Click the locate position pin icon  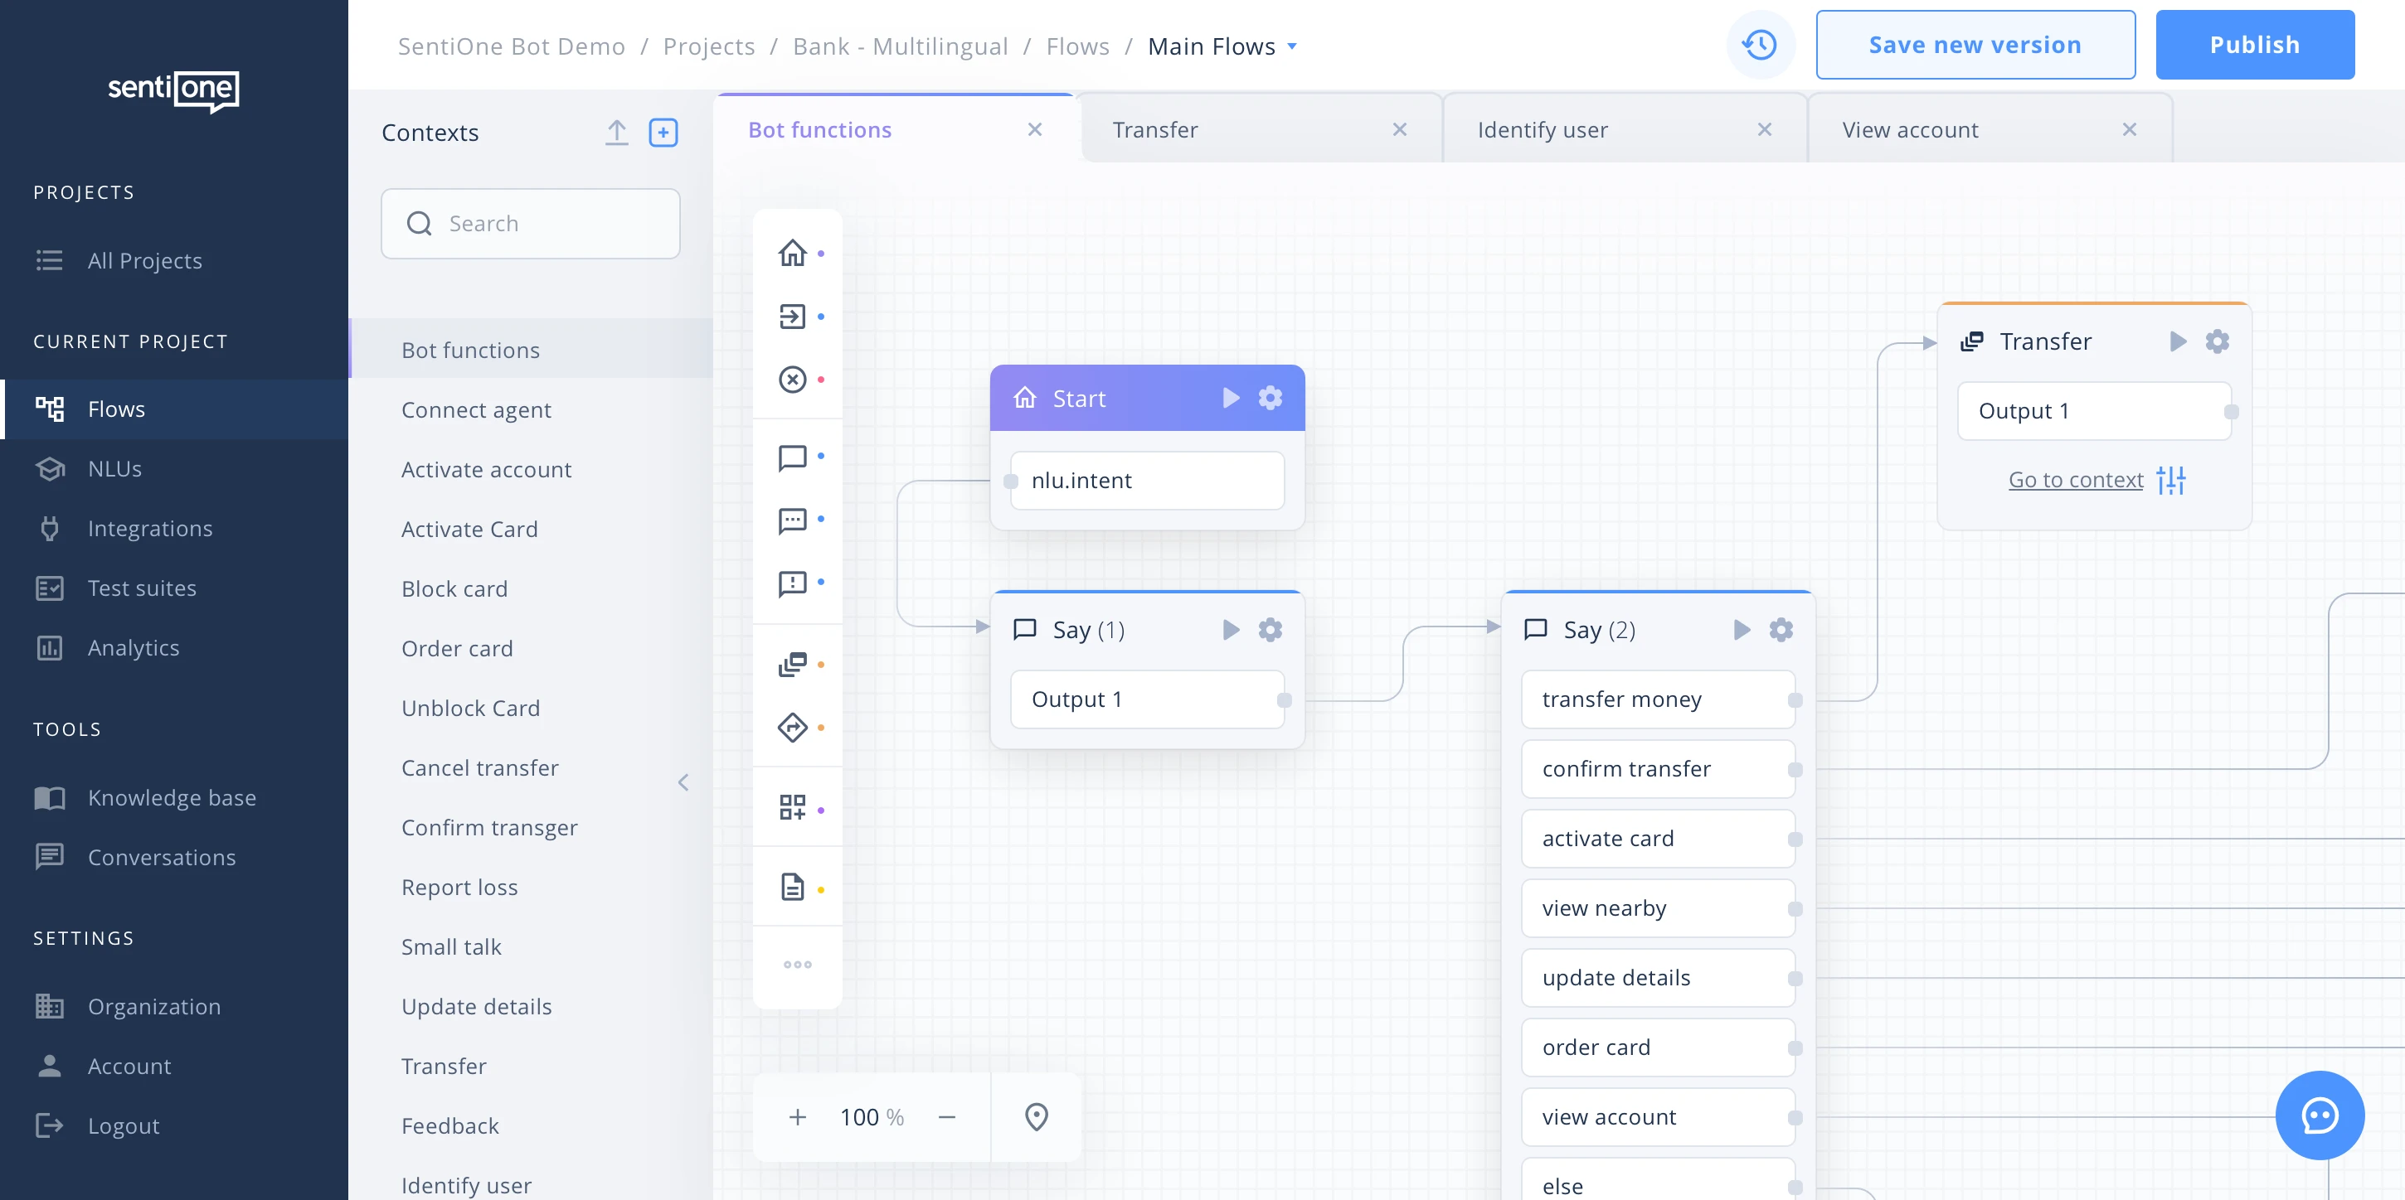[1037, 1116]
